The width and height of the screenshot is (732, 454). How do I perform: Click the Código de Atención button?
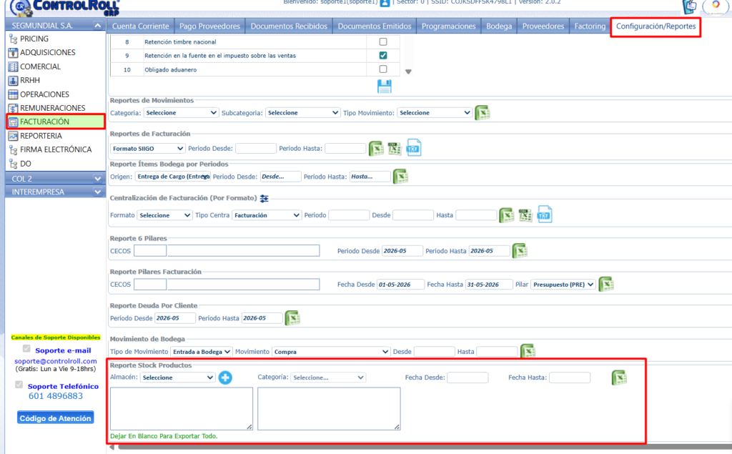pos(56,418)
